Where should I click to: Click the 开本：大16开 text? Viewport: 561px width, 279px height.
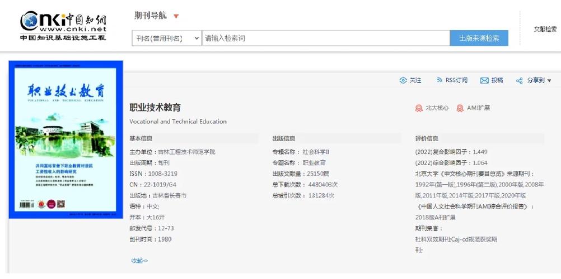point(147,217)
